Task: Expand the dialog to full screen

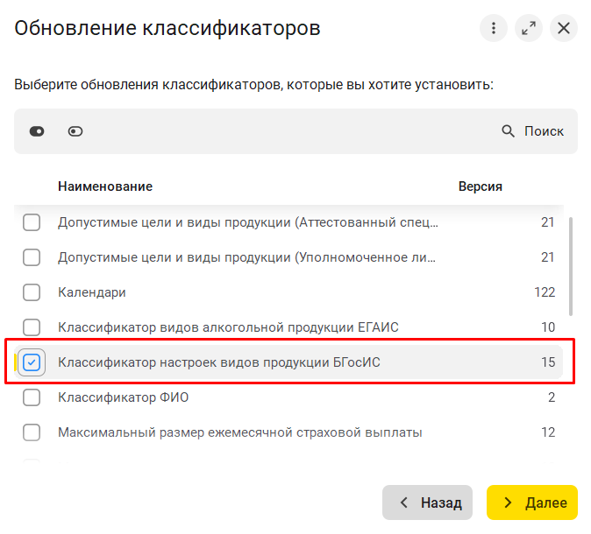Action: point(529,28)
